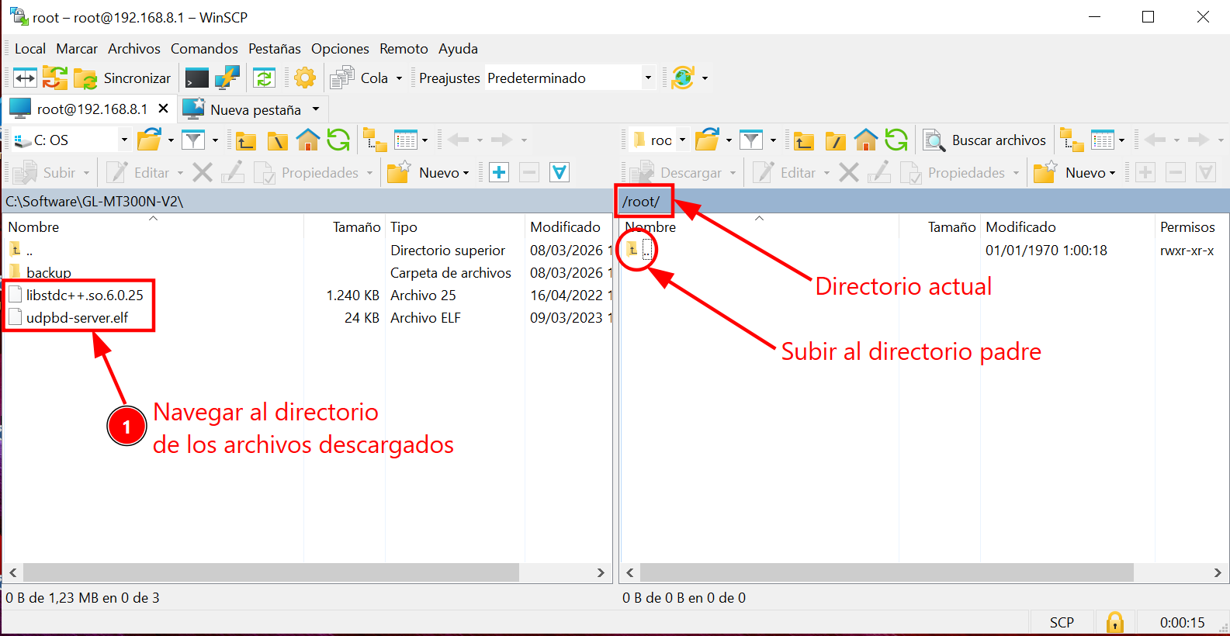Go to home directory in remote panel

point(866,140)
